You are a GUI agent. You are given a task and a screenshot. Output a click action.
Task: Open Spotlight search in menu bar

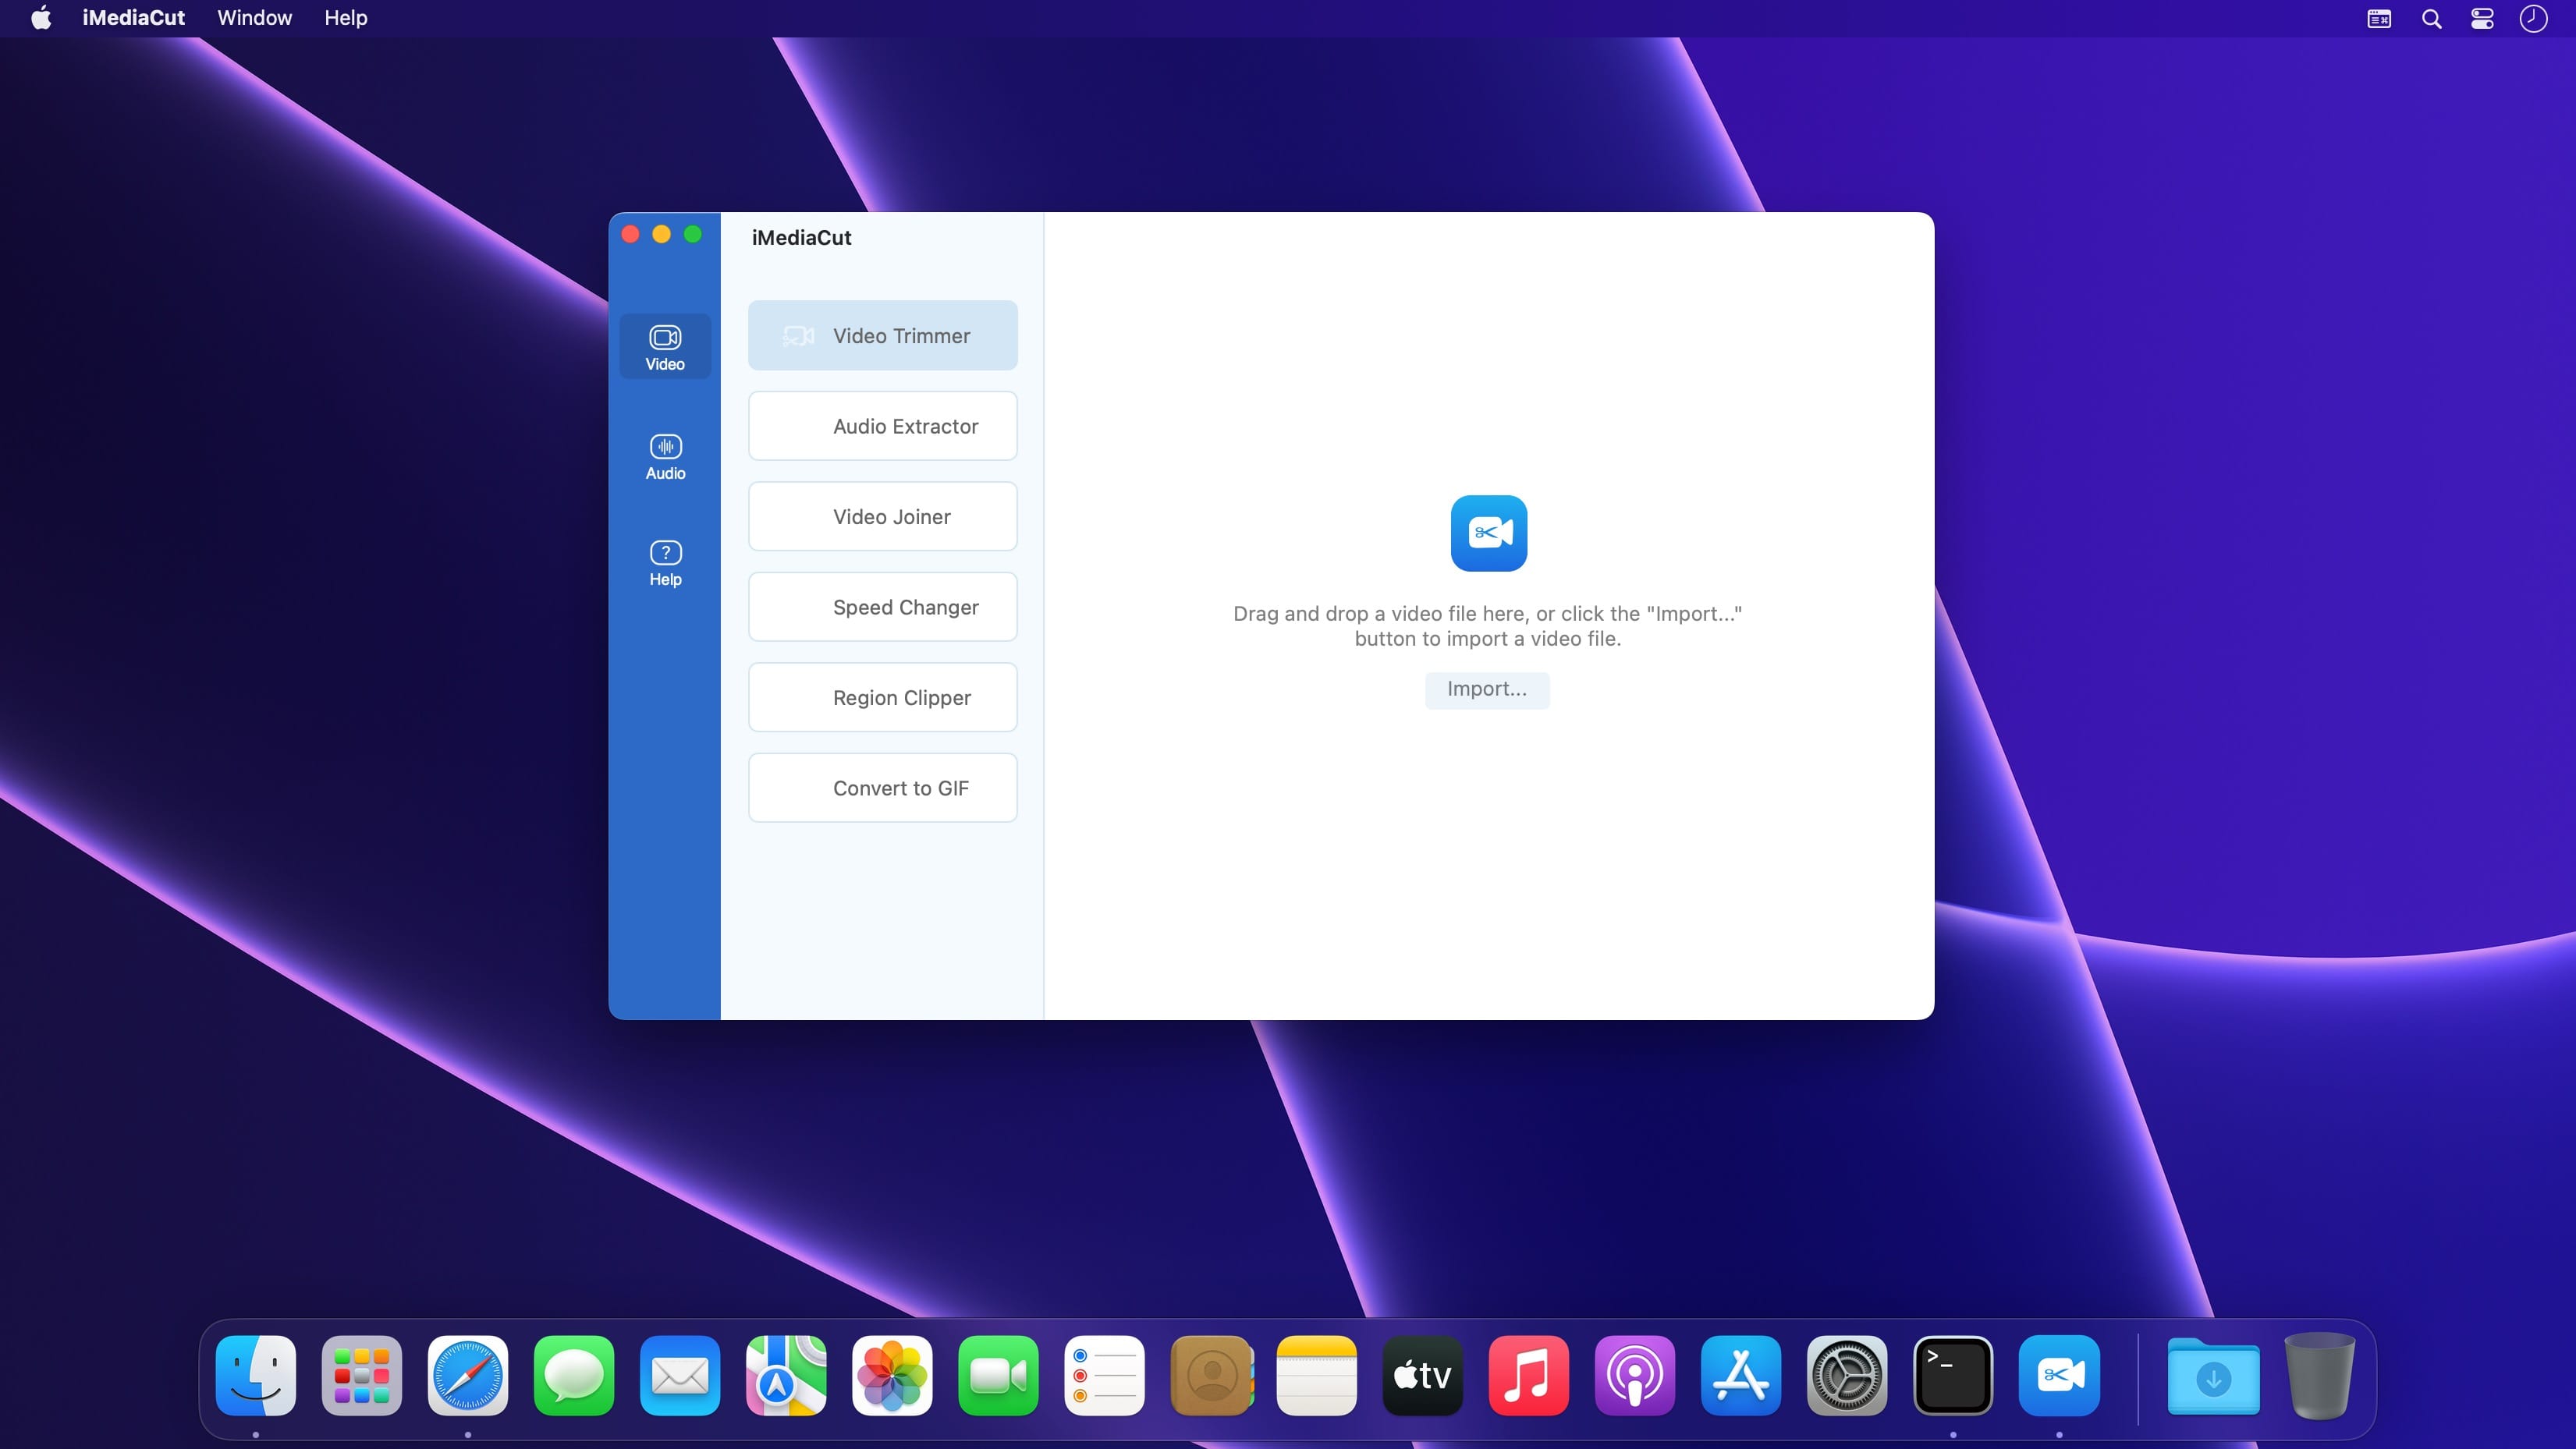pos(2431,18)
